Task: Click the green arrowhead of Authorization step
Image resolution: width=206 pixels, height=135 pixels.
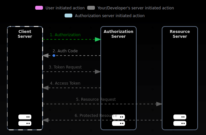Action: [x=98, y=39]
